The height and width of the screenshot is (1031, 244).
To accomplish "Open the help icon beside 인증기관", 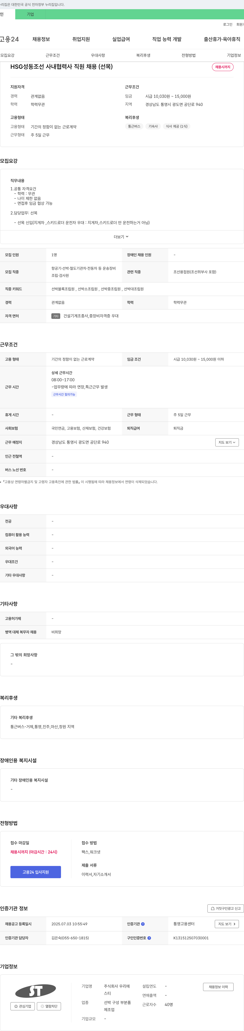I will 143,924.
